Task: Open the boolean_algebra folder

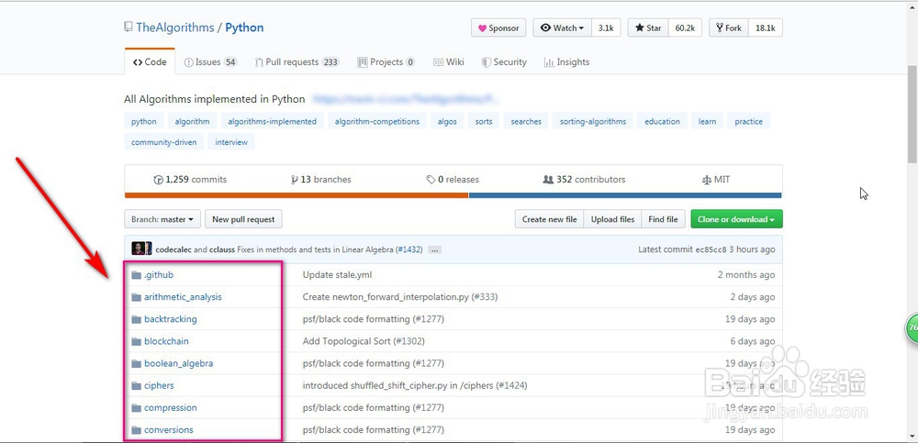Action: (179, 363)
